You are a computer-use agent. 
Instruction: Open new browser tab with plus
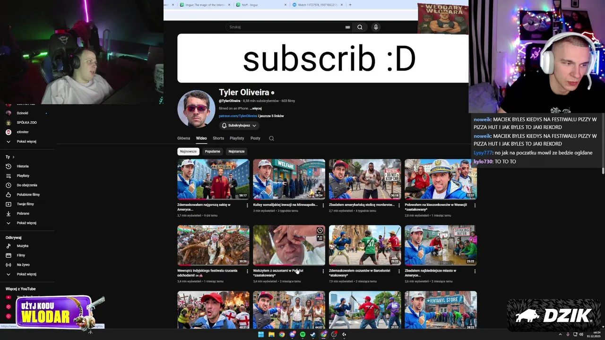(x=350, y=5)
